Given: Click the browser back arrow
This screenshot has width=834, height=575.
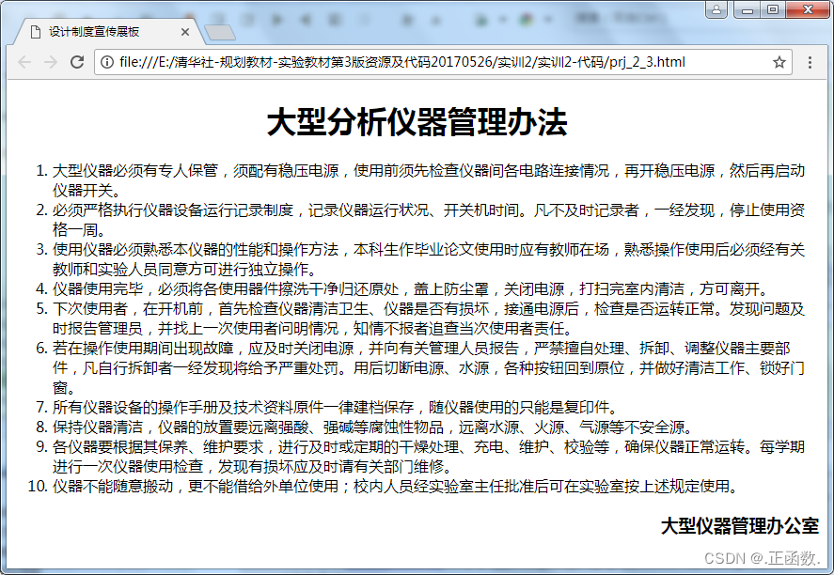Looking at the screenshot, I should click(24, 62).
